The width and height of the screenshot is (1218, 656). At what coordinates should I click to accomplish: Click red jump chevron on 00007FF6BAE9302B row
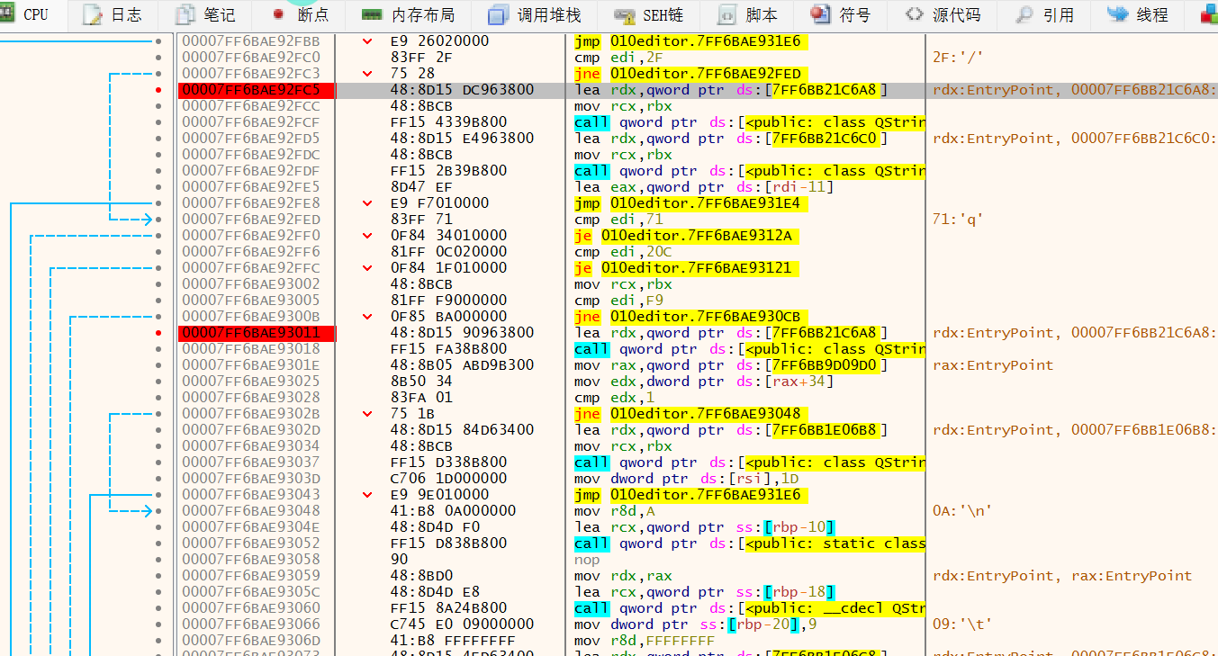tap(367, 414)
